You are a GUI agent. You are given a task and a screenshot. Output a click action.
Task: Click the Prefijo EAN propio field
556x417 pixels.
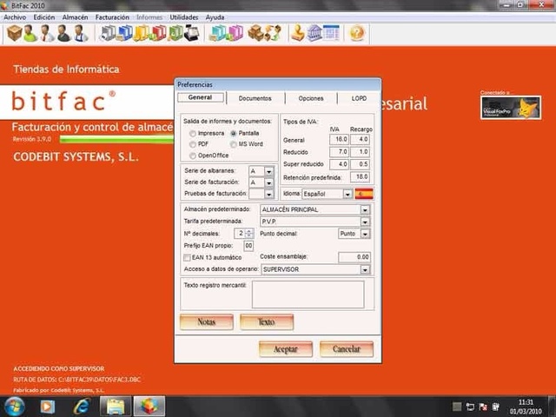(248, 246)
